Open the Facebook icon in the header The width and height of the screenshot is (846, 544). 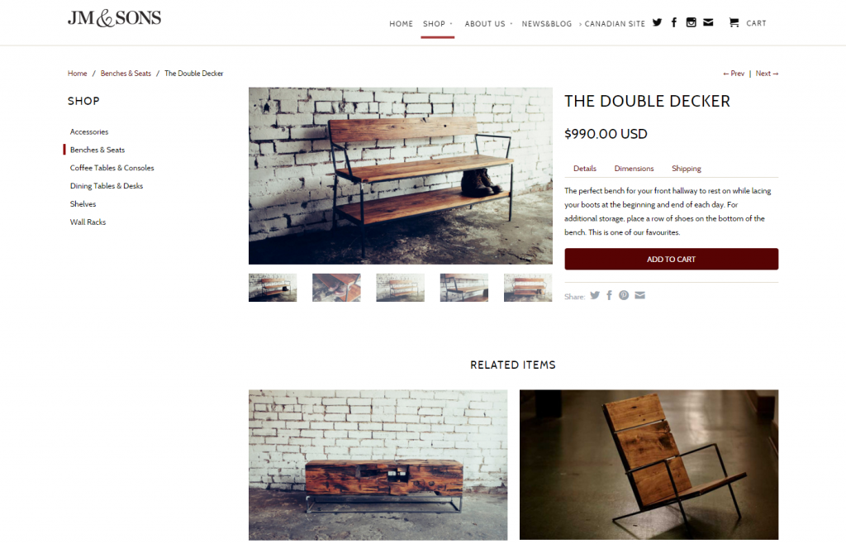(x=674, y=22)
